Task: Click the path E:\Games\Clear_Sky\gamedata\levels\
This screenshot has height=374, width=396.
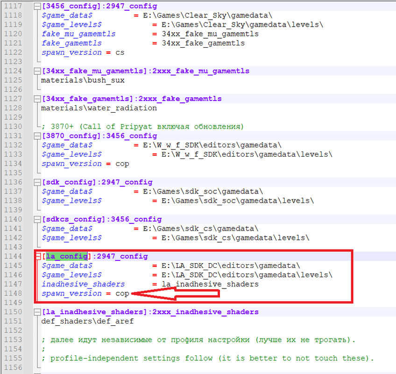Action: point(242,24)
